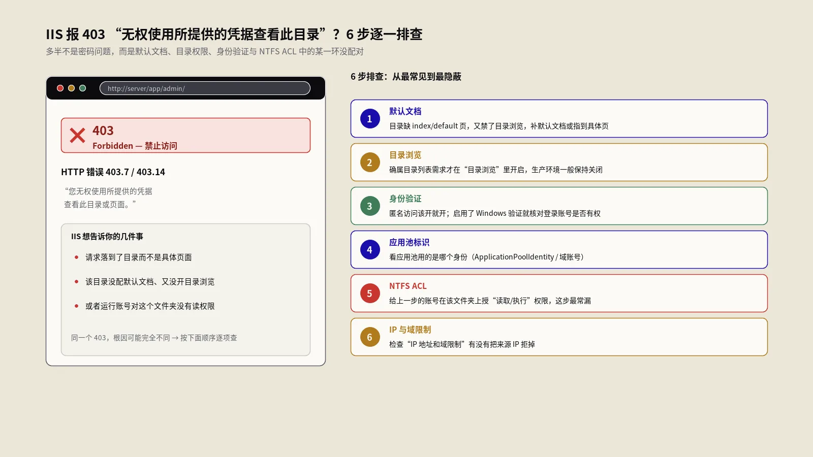Click bullet 该目录没配默认文档、又没开目录浏览

pyautogui.click(x=150, y=282)
